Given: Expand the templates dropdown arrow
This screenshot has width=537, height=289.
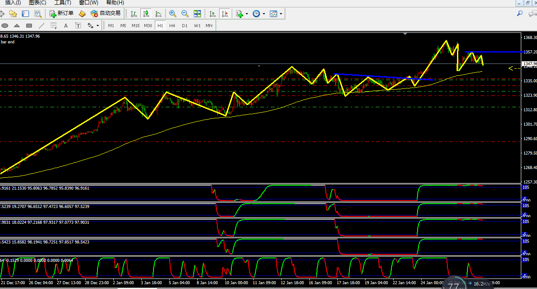Looking at the screenshot, I should click(281, 14).
